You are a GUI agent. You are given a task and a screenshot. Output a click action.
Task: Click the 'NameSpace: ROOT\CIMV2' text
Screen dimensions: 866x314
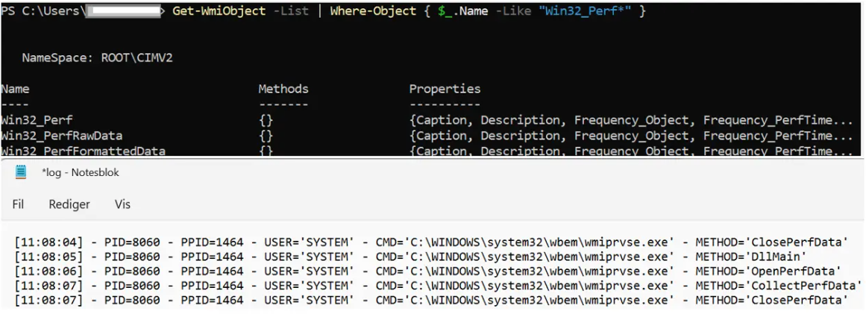(x=97, y=57)
